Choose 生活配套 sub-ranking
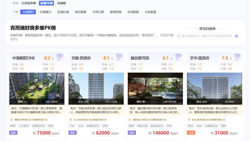Image resolution: width=250 pixels, height=141 pixels. (x=133, y=12)
